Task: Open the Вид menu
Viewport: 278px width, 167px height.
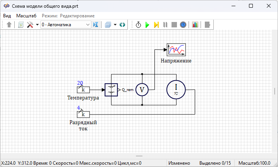Action: pyautogui.click(x=7, y=16)
